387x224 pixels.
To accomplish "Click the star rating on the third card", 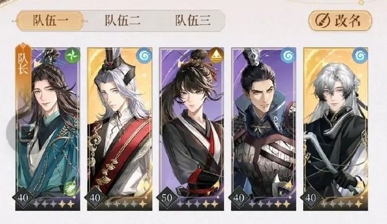I will click(x=197, y=204).
